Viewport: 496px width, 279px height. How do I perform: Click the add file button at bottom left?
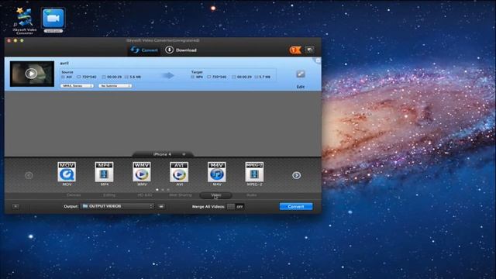pos(15,207)
